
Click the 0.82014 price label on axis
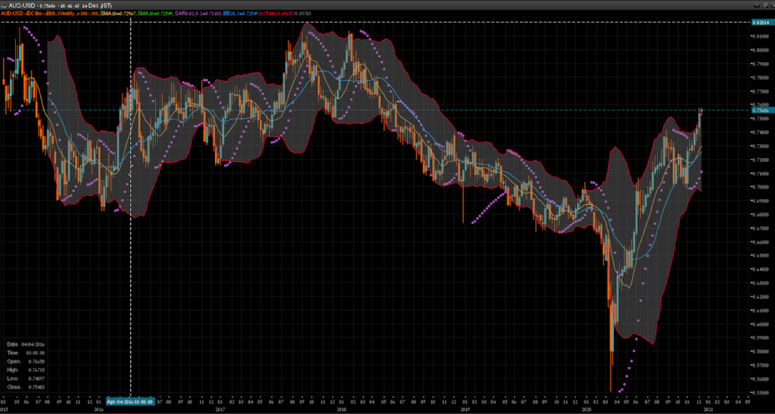click(761, 23)
